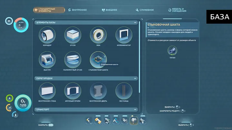Collapse the Транспорт section
Image resolution: width=232 pixels, height=130 pixels.
coord(135,109)
